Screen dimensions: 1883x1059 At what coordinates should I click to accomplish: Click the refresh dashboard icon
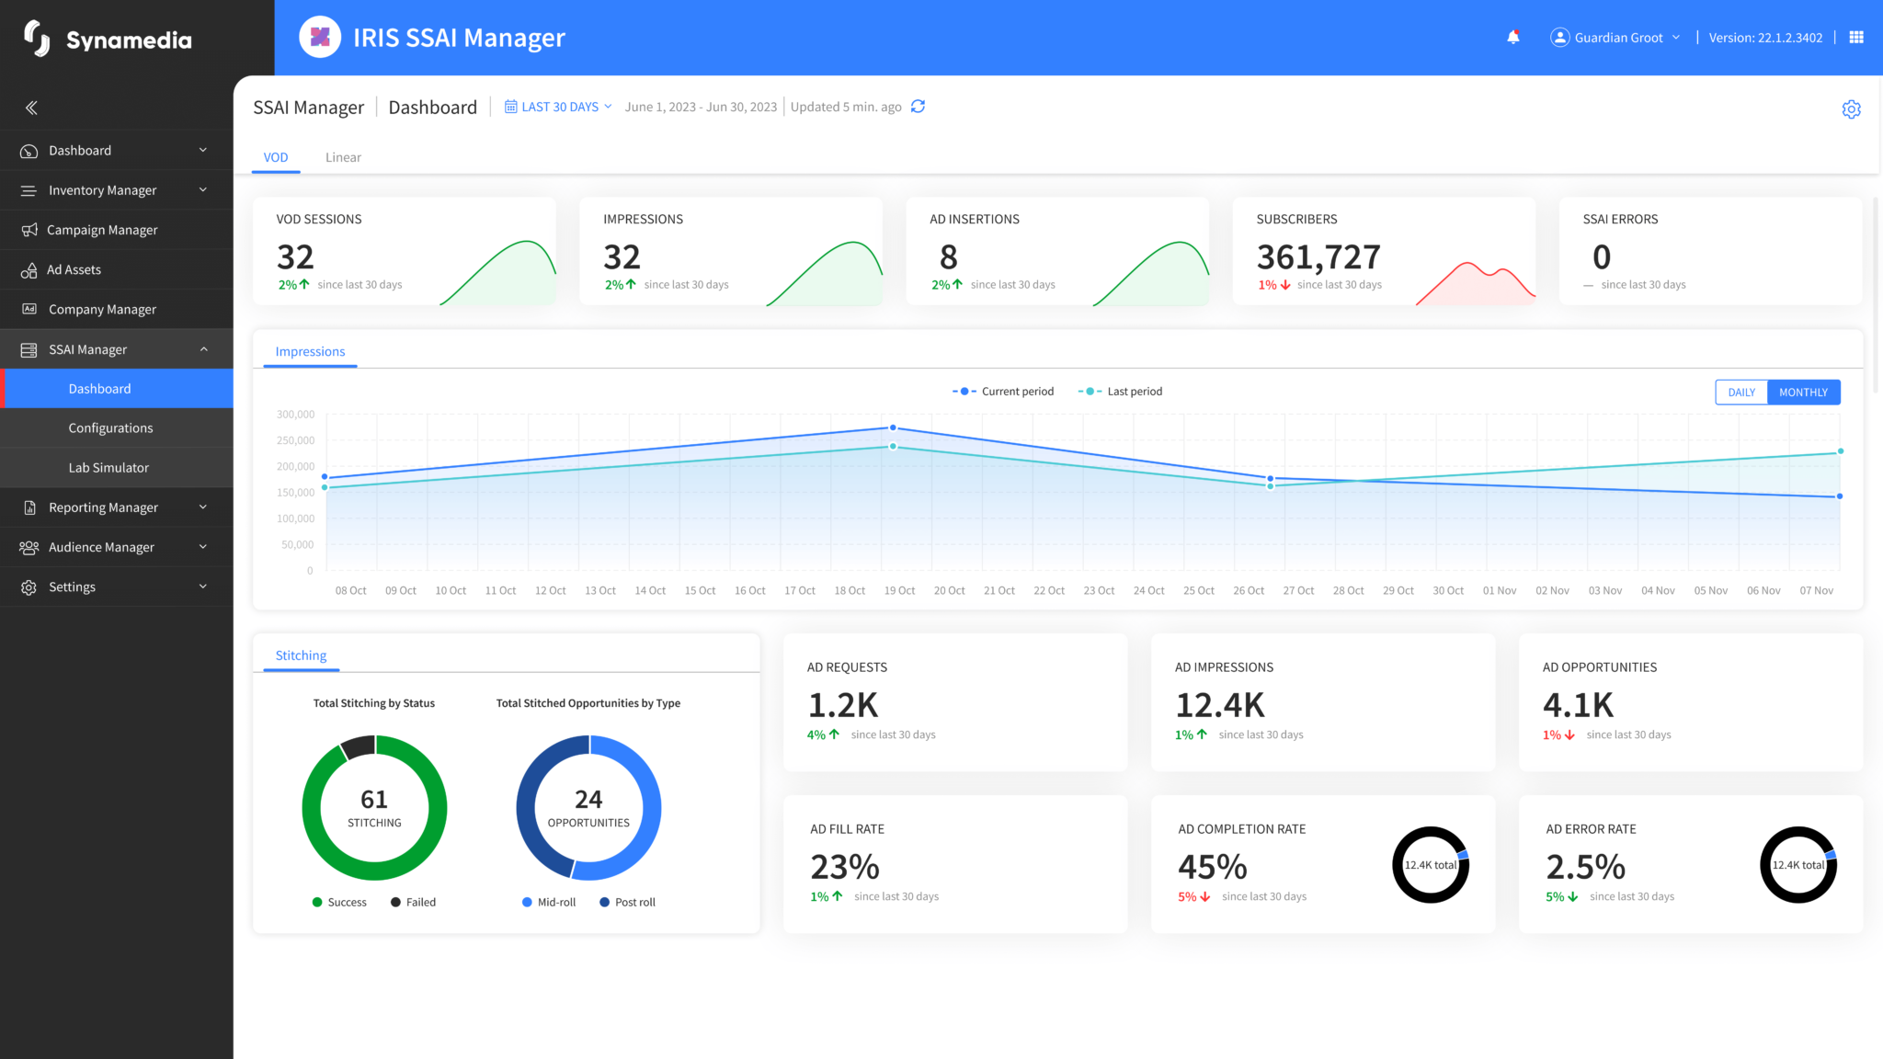(x=918, y=107)
